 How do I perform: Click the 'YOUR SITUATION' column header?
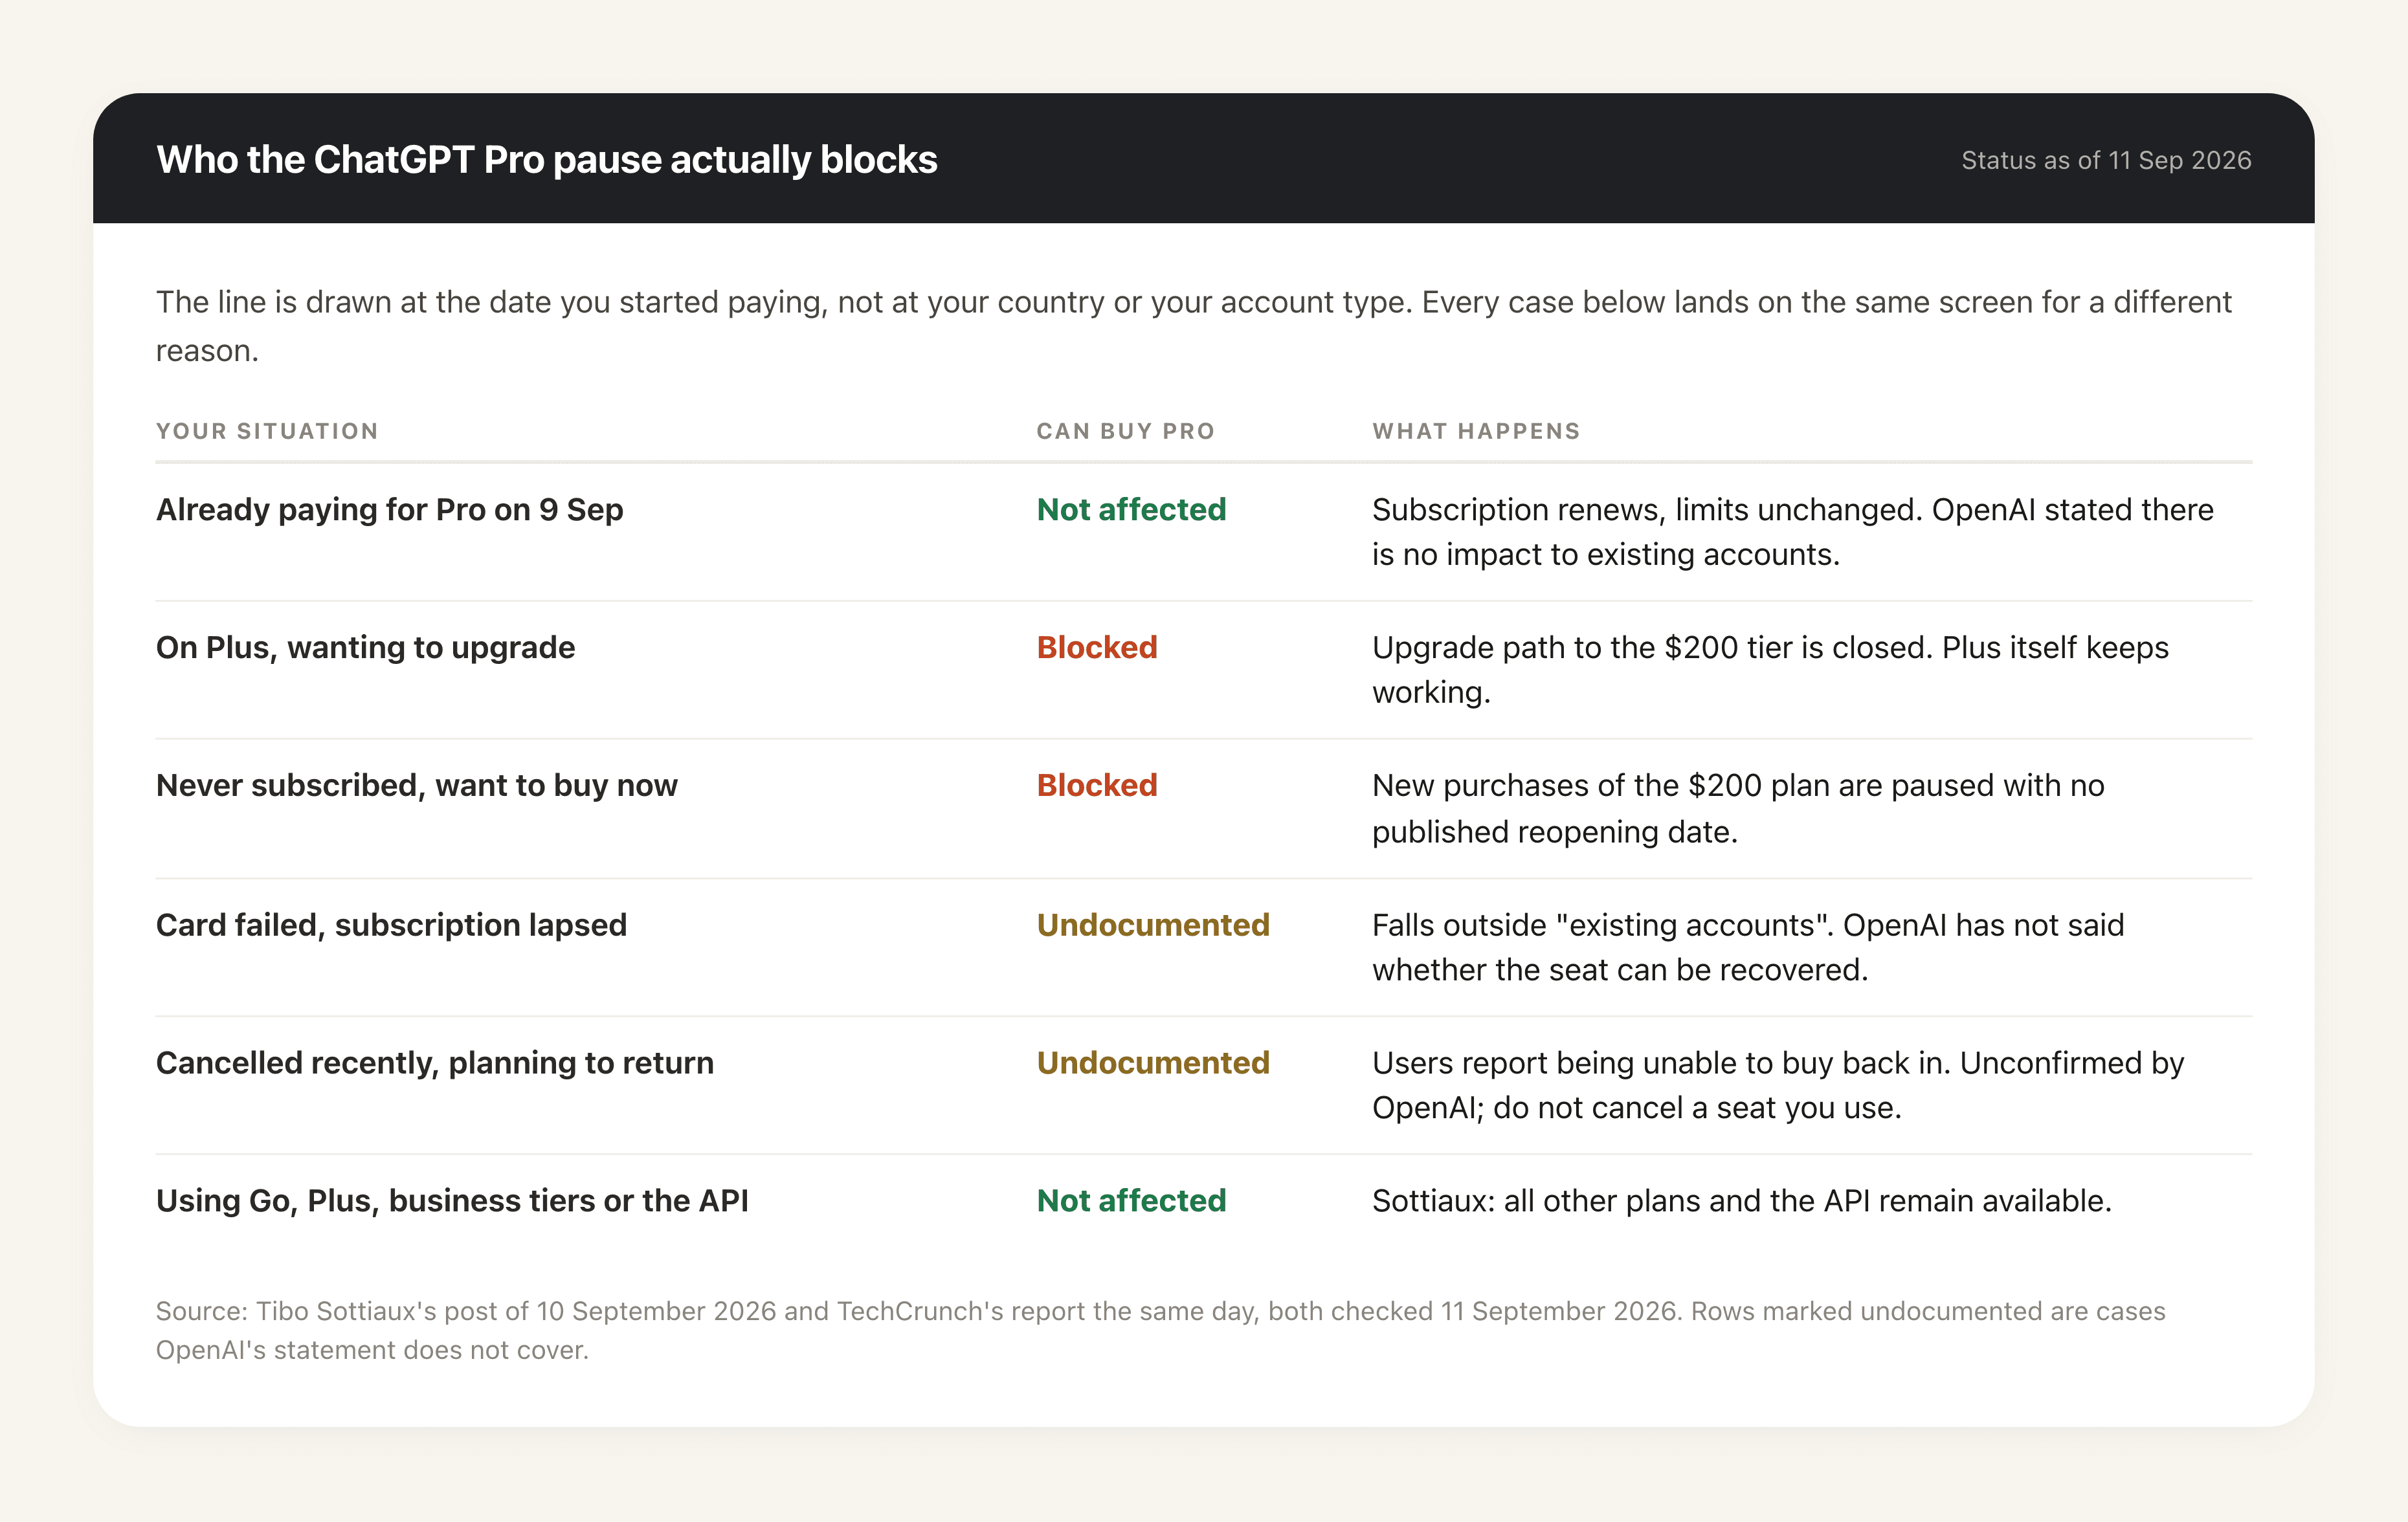[x=267, y=431]
